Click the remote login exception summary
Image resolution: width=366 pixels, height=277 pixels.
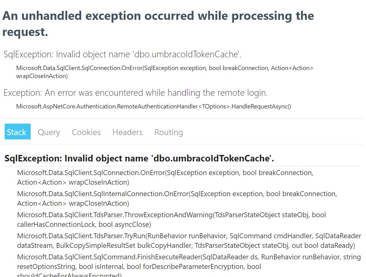tap(136, 93)
